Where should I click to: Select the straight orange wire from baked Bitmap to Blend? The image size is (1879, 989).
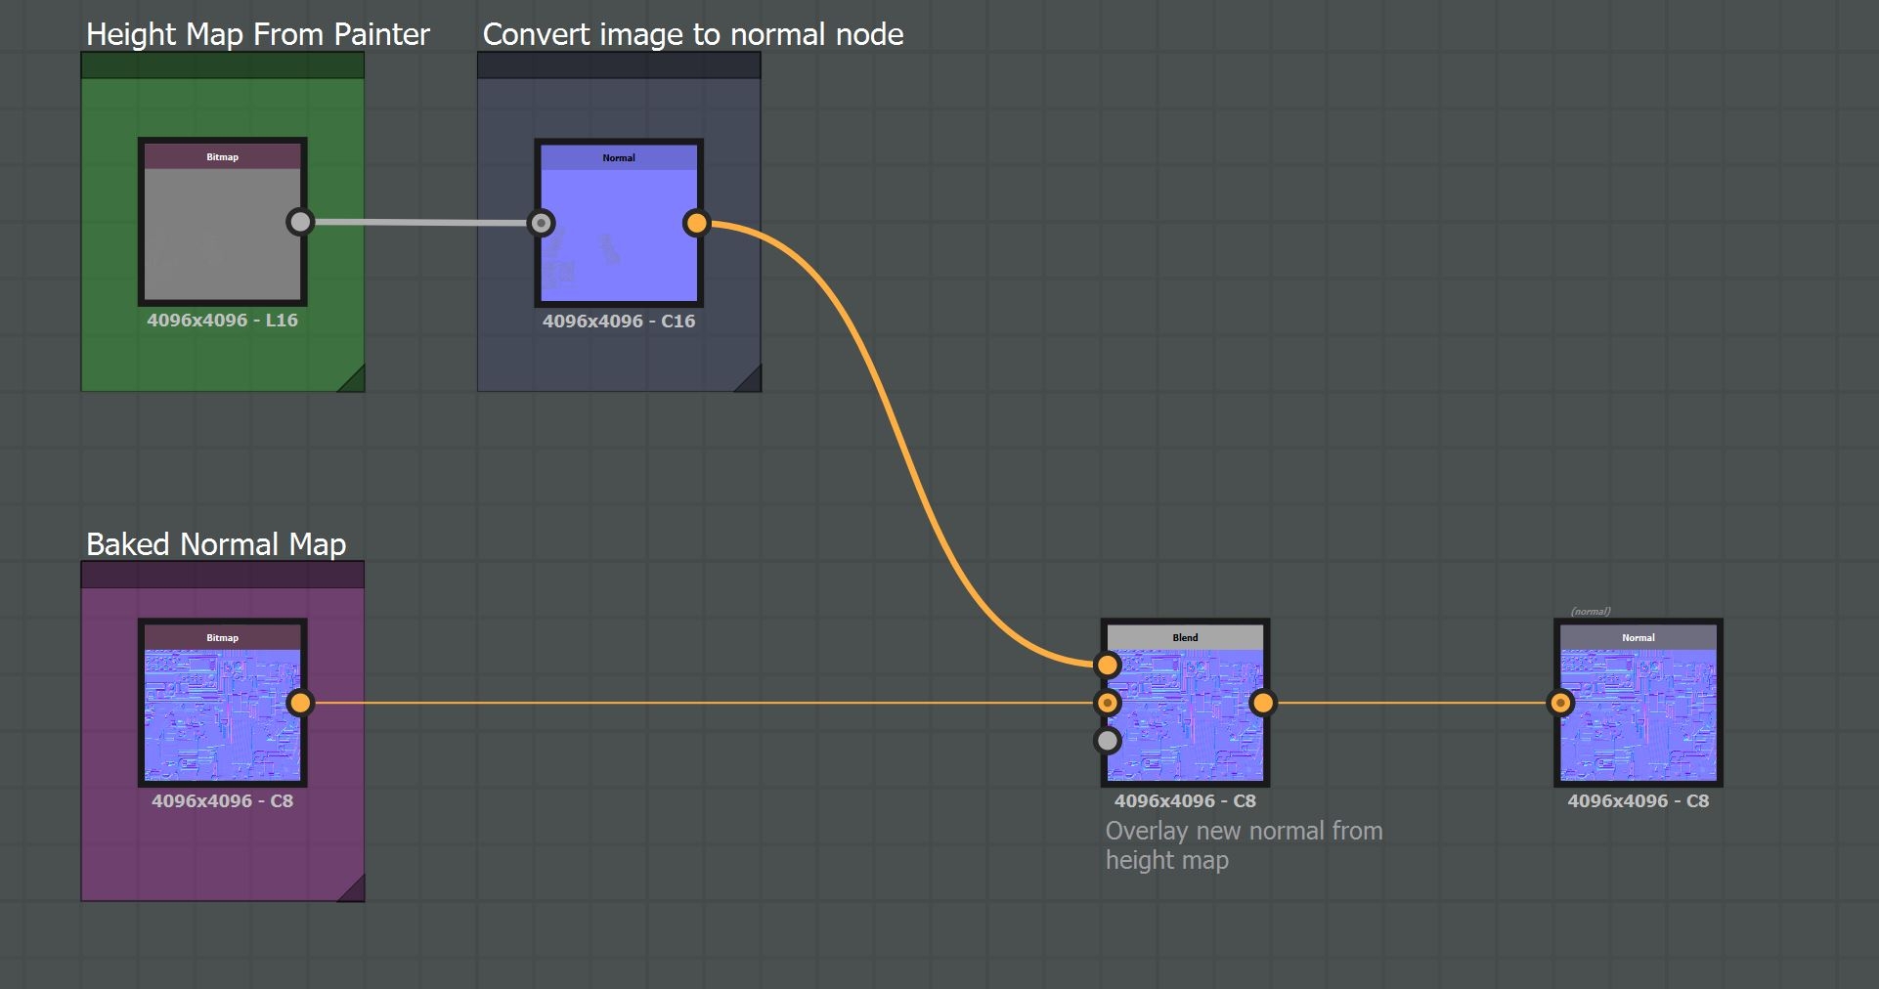(704, 703)
